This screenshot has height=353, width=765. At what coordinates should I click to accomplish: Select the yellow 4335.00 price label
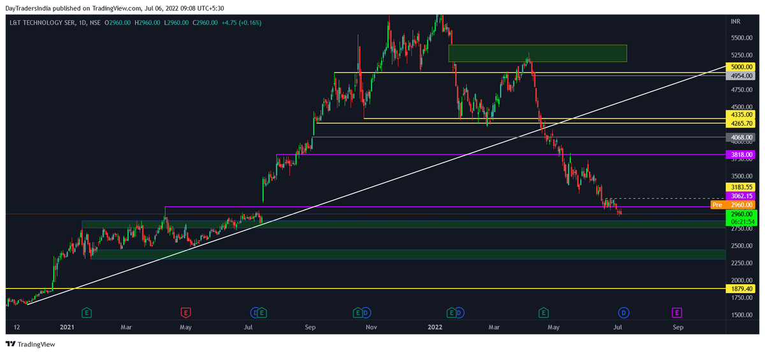tap(741, 114)
